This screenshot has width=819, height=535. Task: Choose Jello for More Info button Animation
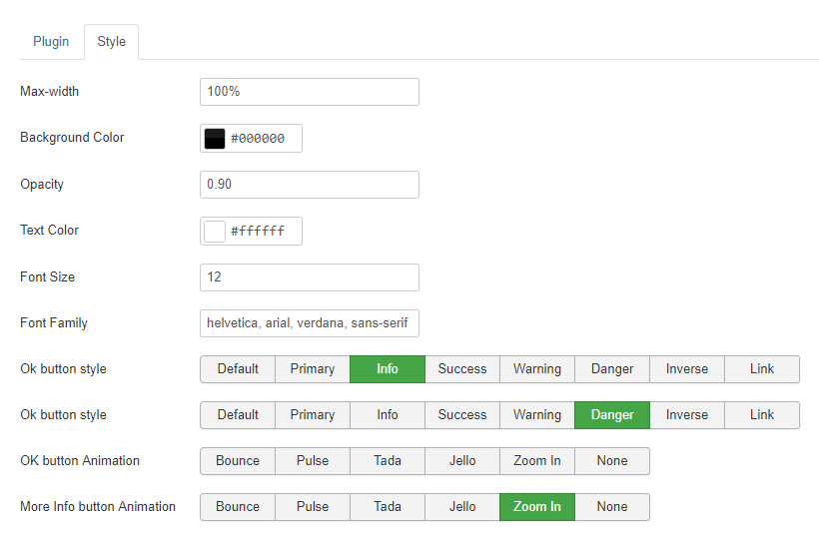pos(462,507)
